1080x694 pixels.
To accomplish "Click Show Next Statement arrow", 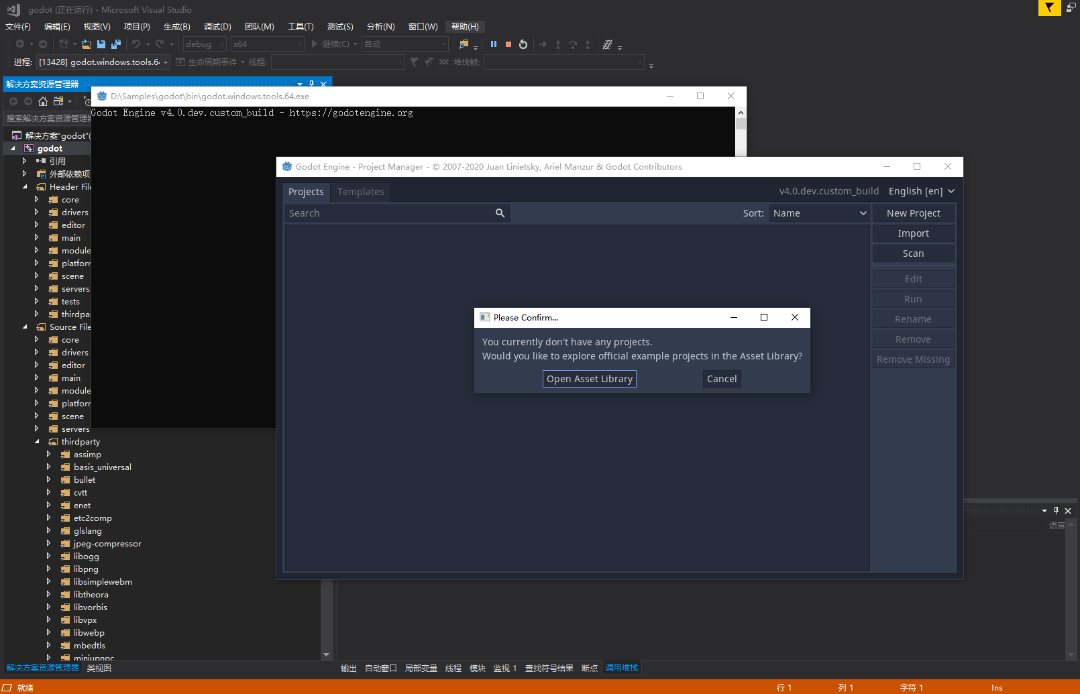I will pos(543,44).
